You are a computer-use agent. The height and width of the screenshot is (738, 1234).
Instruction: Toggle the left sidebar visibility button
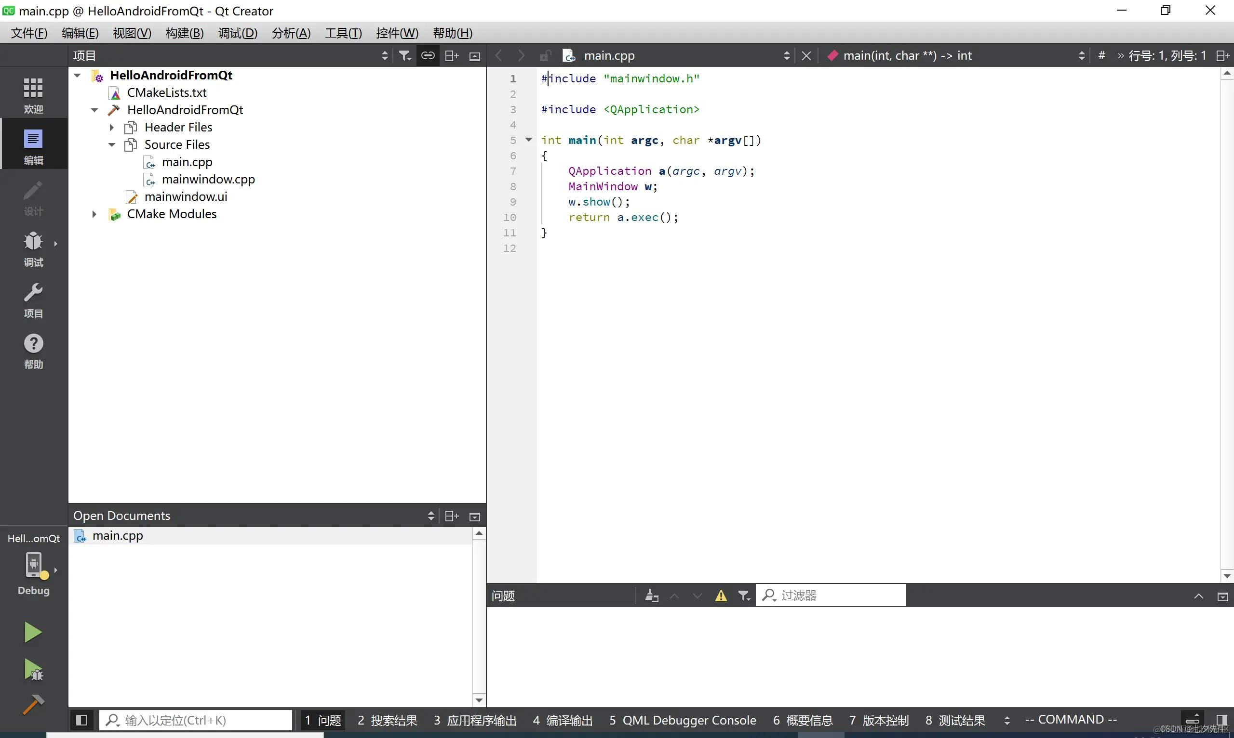pos(81,720)
